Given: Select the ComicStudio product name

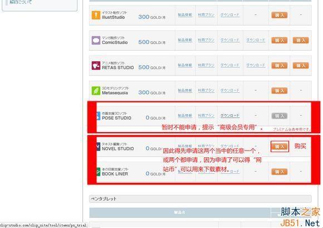Looking at the screenshot, I should coord(115,42).
